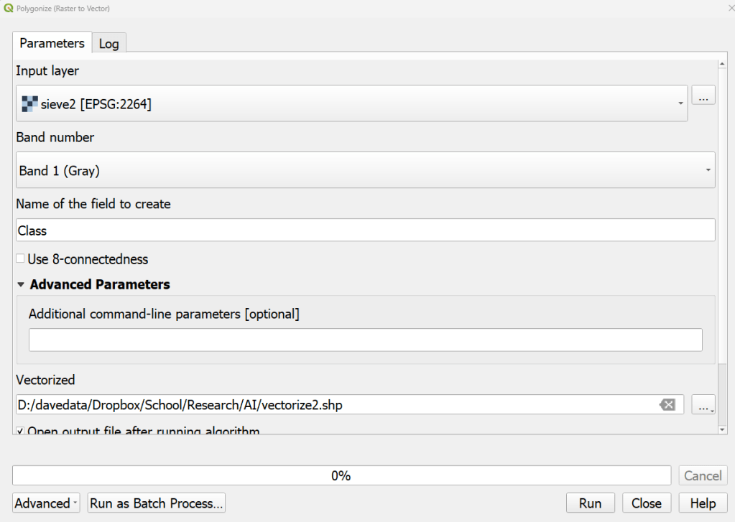Click the raster icon beside sieve2 layer
The image size is (735, 522).
[29, 103]
